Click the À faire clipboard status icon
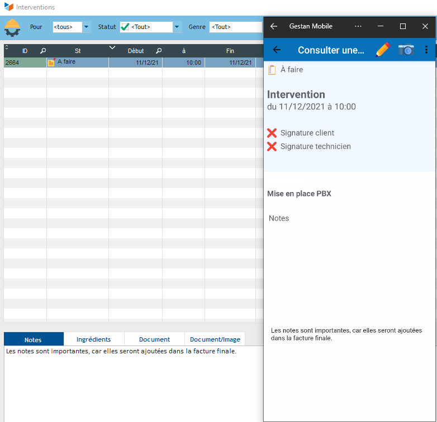This screenshot has width=437, height=422. [272, 70]
